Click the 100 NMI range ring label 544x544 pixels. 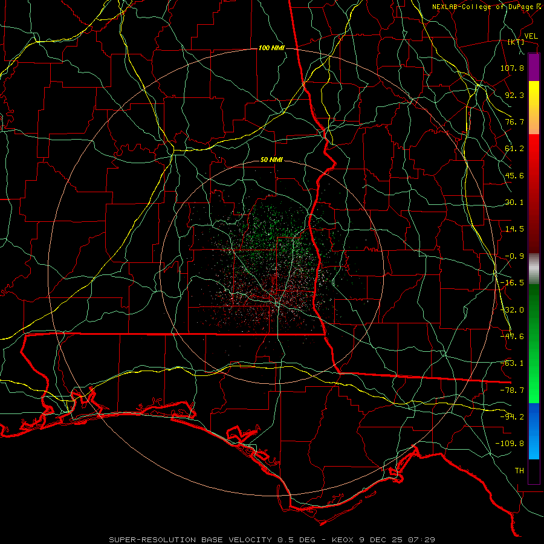point(271,48)
